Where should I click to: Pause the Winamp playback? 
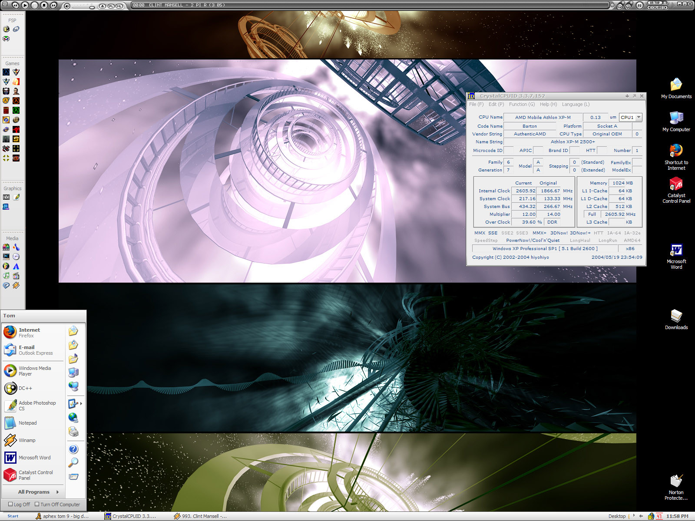click(34, 5)
